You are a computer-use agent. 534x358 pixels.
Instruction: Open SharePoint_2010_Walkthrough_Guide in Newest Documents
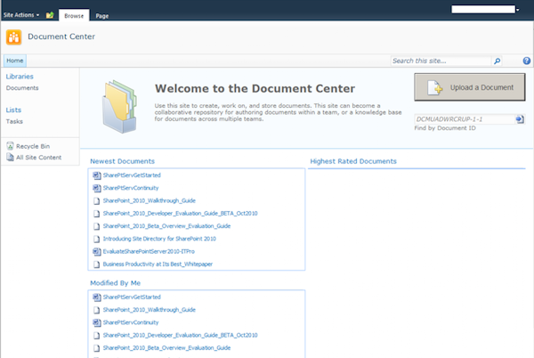click(x=150, y=200)
